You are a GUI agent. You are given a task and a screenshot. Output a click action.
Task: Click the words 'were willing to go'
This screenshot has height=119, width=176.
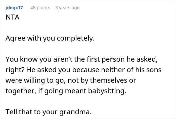tap(36, 80)
